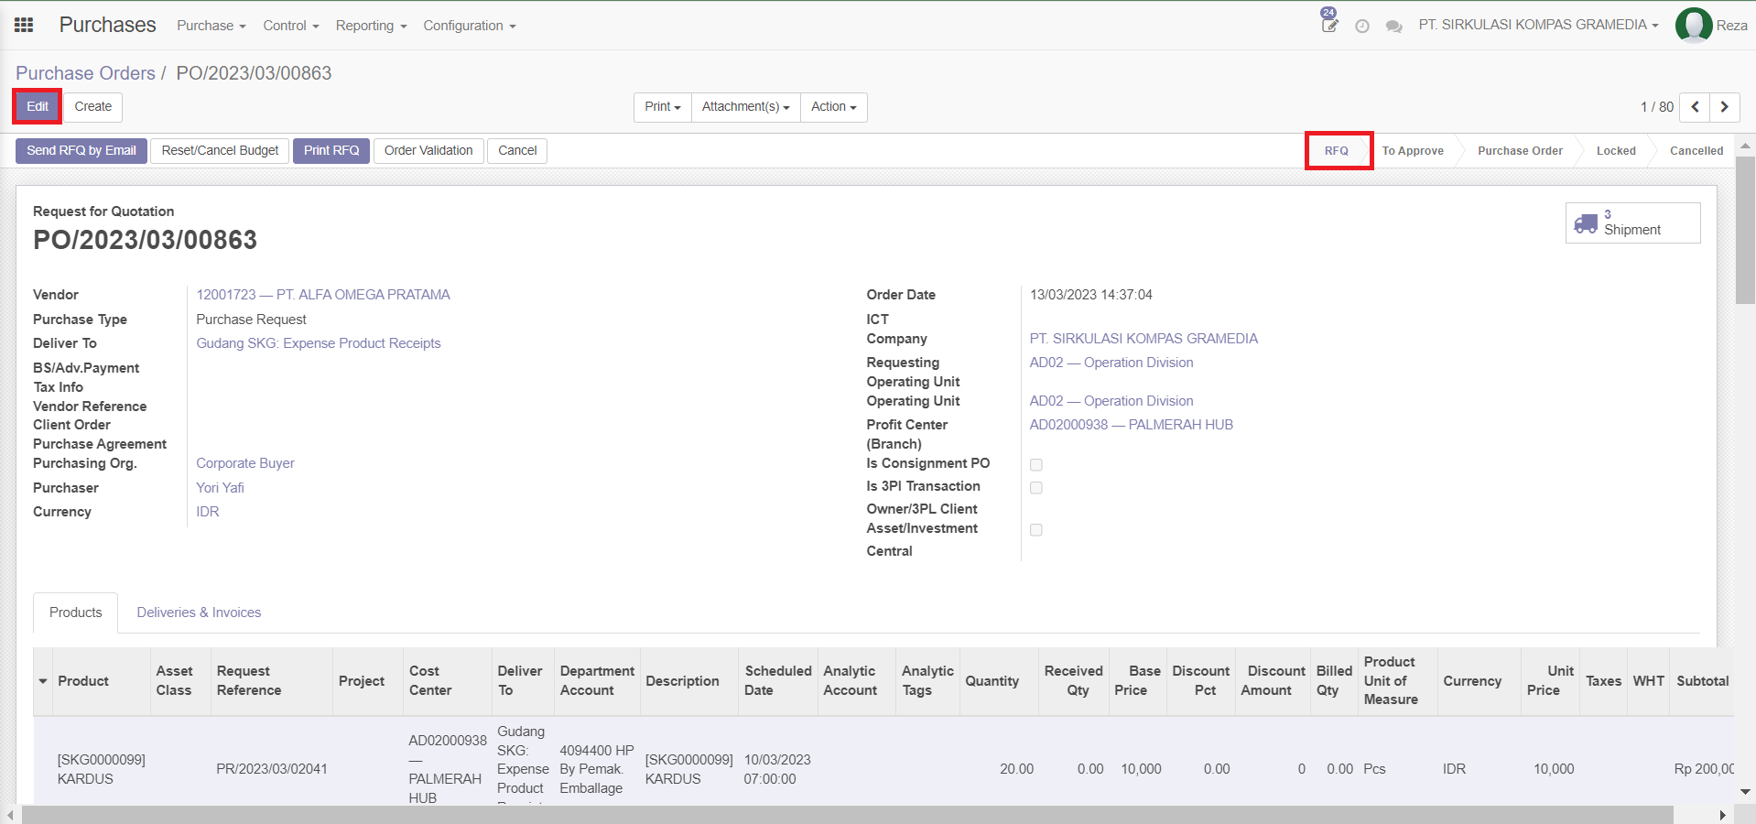Select the Cancelled status stage

[x=1696, y=151]
